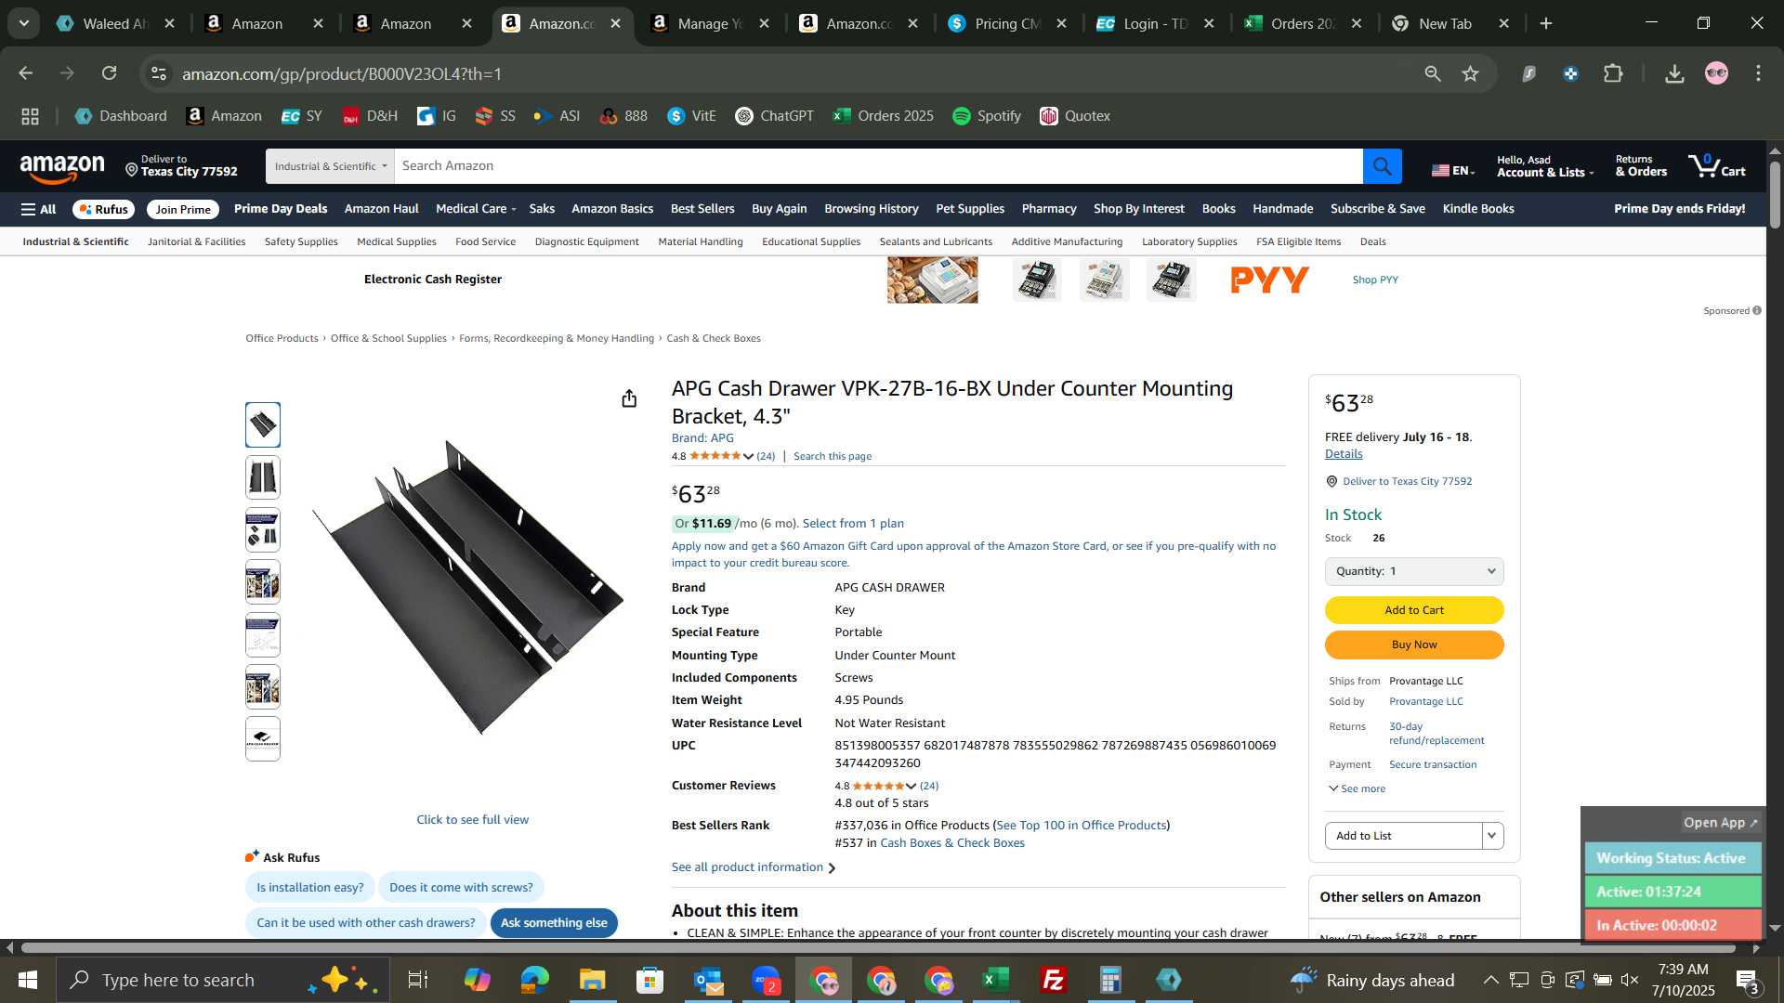Click the vertical page scrollbar
The height and width of the screenshot is (1003, 1784).
point(1775,195)
